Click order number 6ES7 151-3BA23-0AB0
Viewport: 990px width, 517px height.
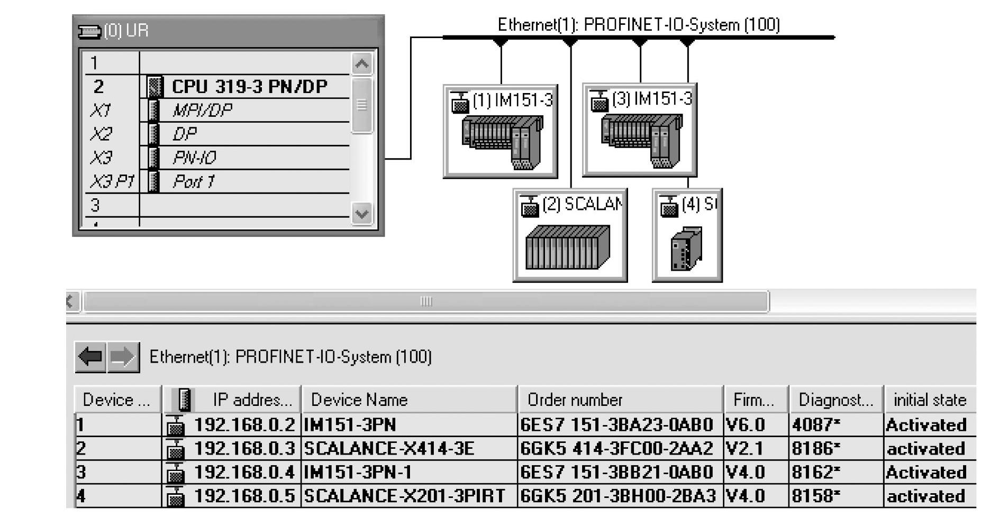(620, 426)
